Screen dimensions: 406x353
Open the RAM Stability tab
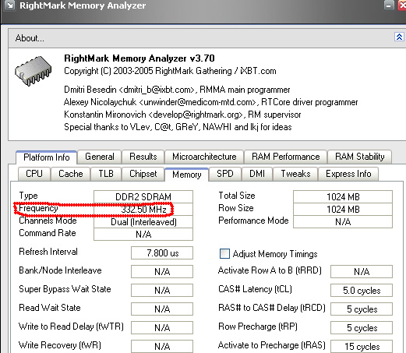pyautogui.click(x=360, y=157)
